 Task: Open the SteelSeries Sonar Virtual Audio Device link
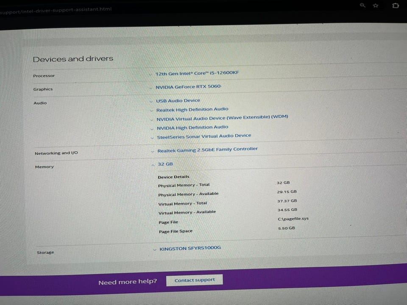pos(204,136)
